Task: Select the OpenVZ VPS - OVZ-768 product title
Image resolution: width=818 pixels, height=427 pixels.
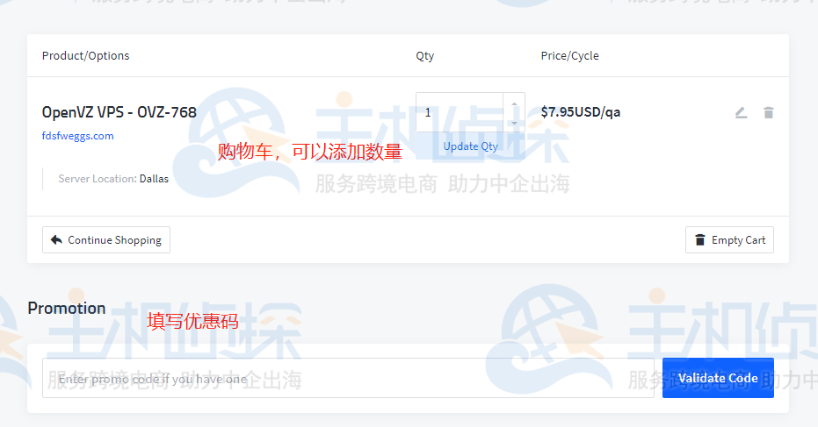Action: coord(119,112)
